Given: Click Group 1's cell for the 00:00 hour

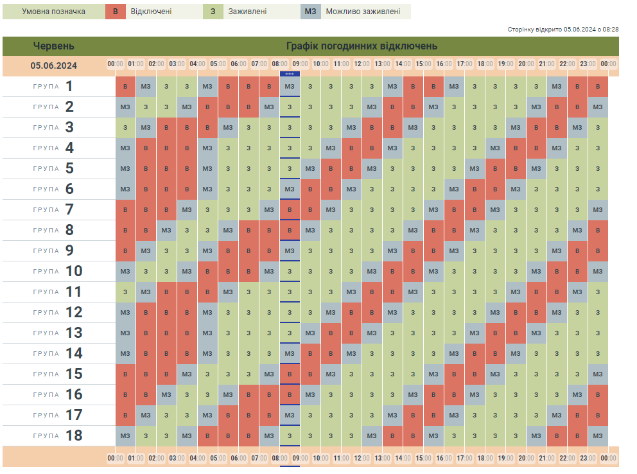Looking at the screenshot, I should 125,87.
